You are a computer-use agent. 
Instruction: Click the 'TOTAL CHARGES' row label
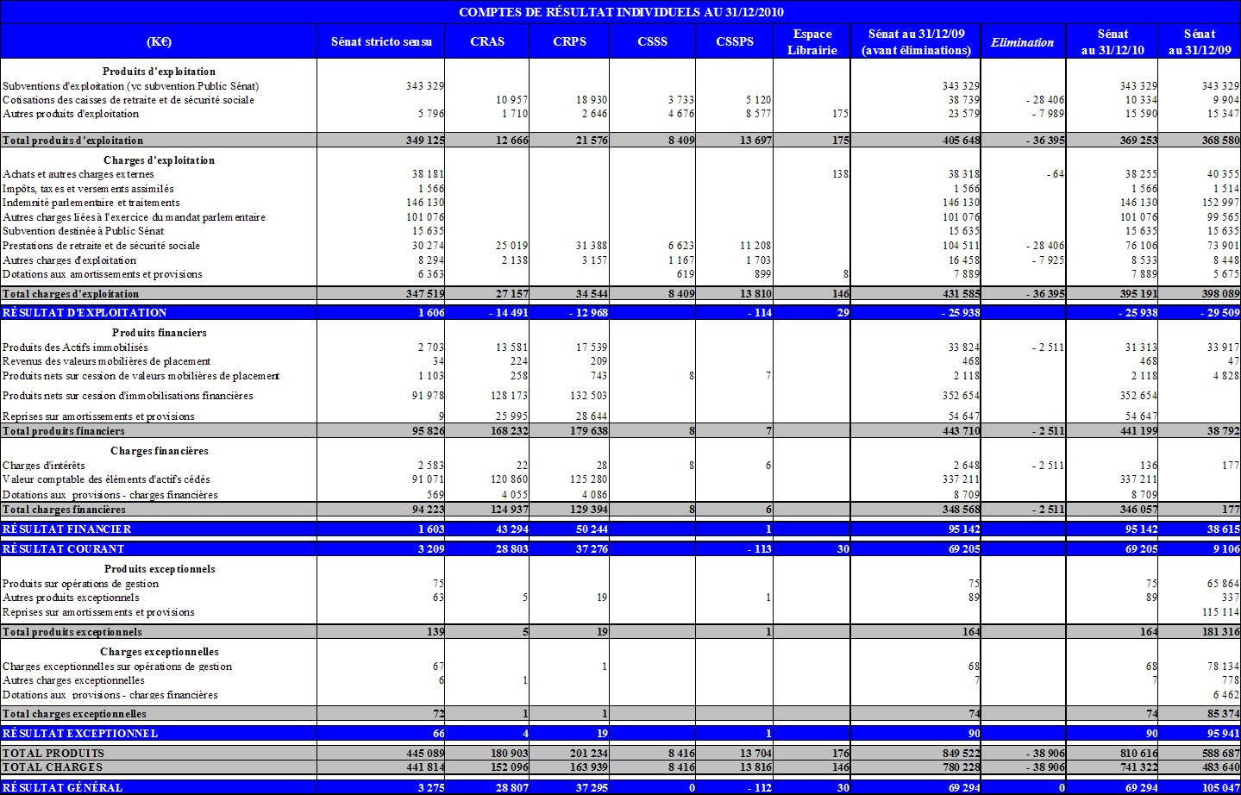coord(53,767)
